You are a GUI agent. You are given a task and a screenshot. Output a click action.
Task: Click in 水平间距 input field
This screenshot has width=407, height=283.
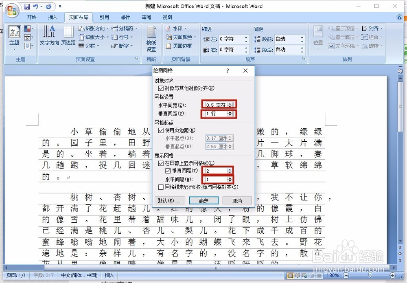coord(216,105)
